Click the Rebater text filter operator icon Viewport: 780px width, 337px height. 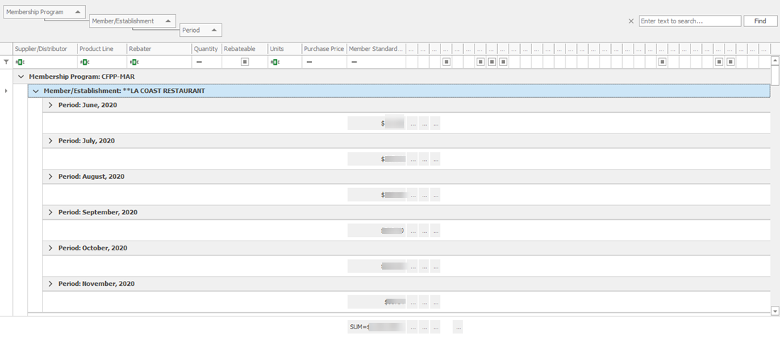(x=134, y=62)
